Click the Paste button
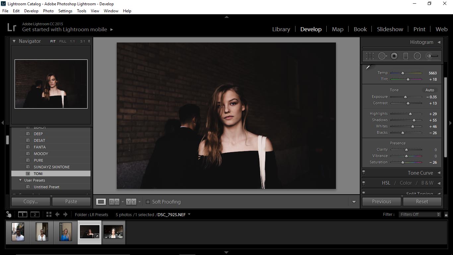 (x=71, y=202)
